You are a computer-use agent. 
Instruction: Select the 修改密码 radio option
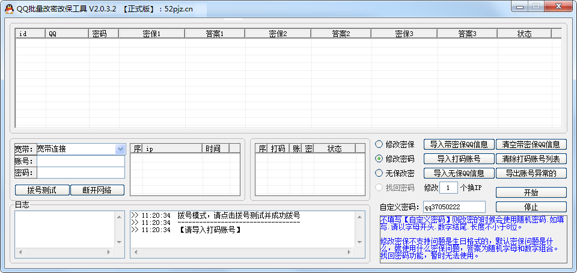pos(379,159)
